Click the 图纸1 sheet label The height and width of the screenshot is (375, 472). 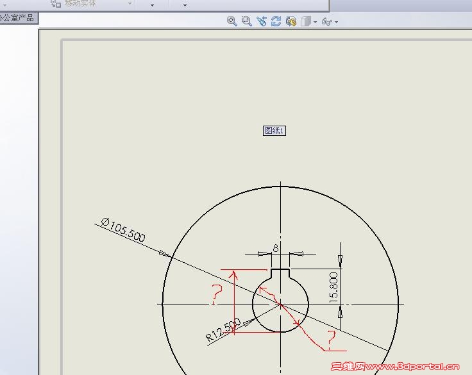point(274,131)
